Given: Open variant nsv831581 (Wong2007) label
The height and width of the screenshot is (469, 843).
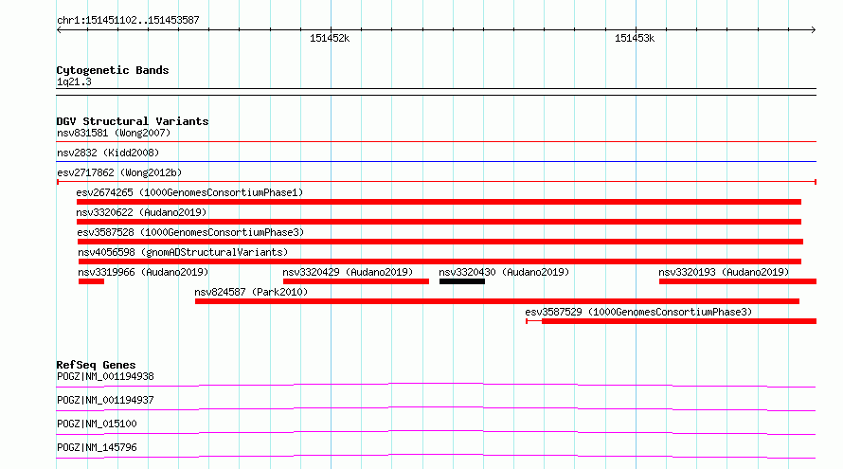Looking at the screenshot, I should coord(114,133).
